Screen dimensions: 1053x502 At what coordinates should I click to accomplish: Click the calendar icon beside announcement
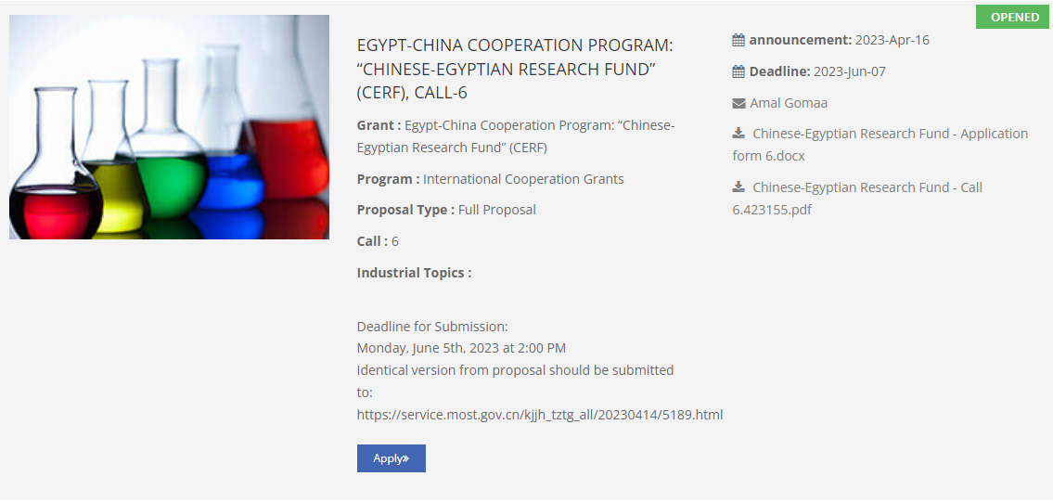tap(738, 40)
